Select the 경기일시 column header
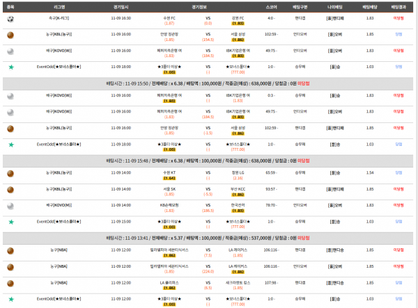Viewport: 418px width, 308px height. [131, 4]
